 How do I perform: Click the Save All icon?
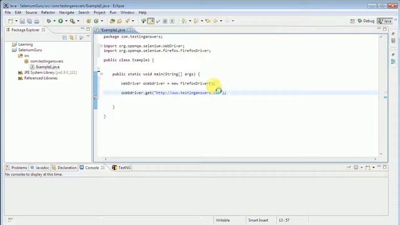click(29, 21)
